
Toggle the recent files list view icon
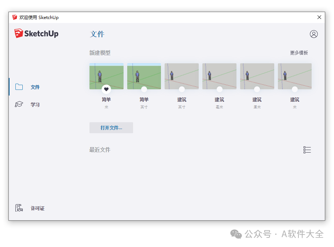(307, 150)
